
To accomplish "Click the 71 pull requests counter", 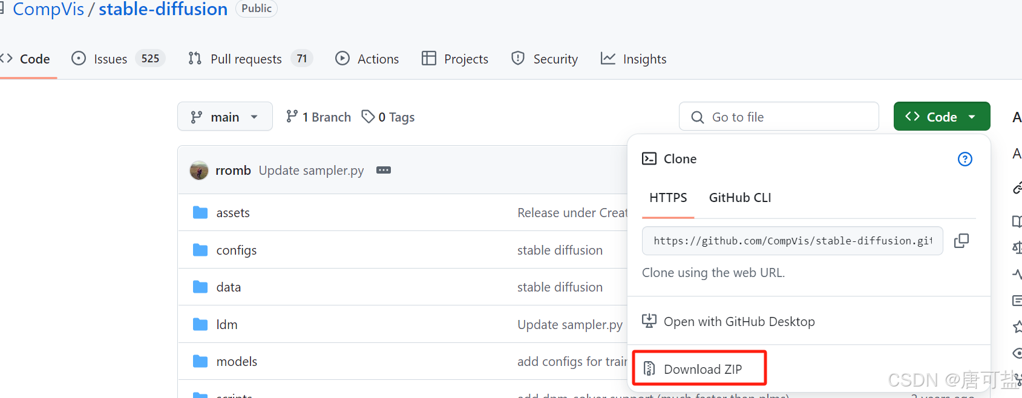I will coord(302,59).
